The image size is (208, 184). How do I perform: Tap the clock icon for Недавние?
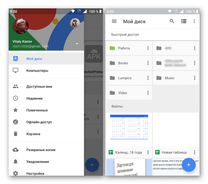(x=15, y=98)
